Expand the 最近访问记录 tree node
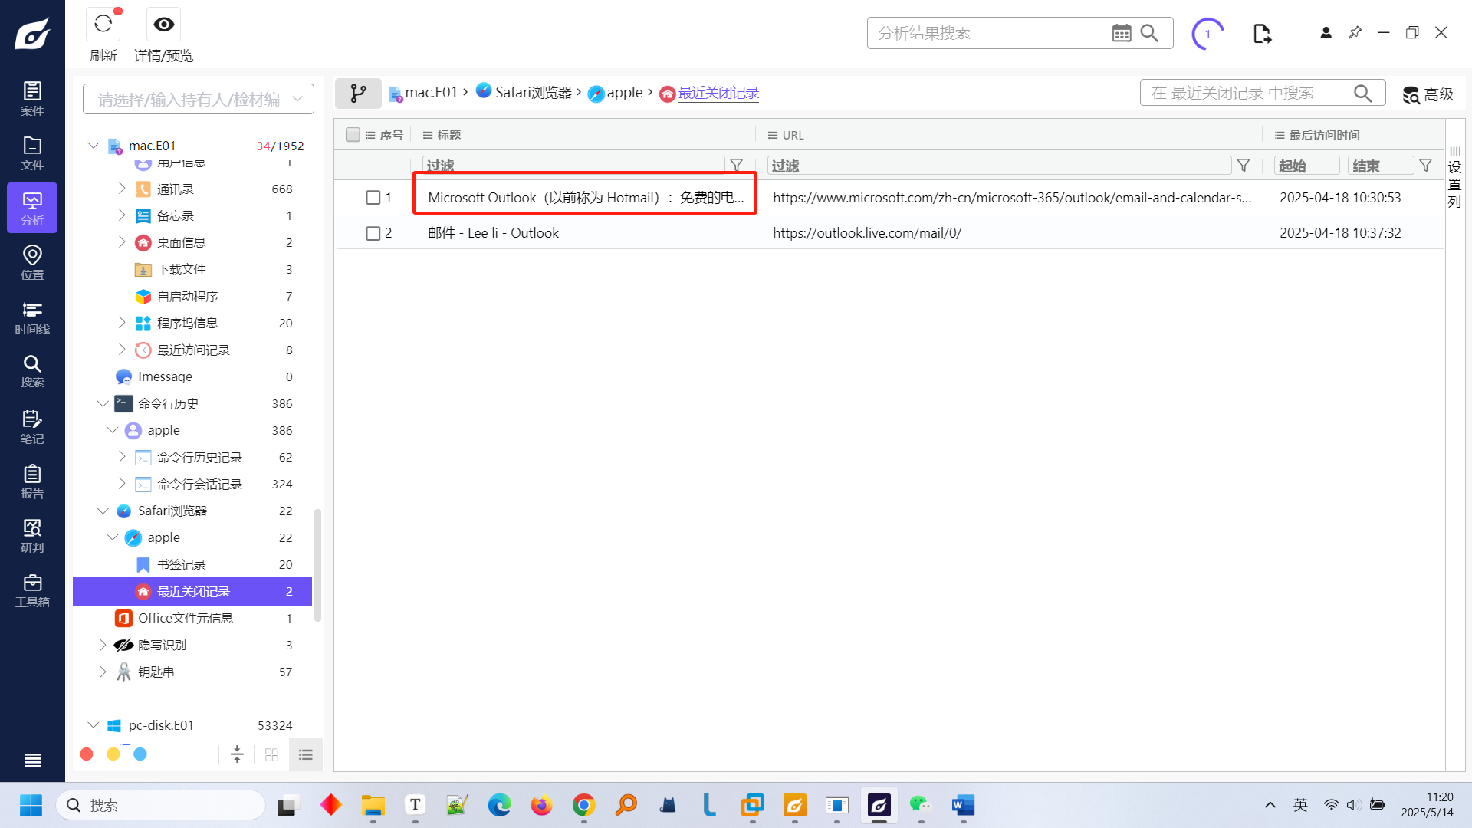The height and width of the screenshot is (828, 1472). tap(122, 349)
